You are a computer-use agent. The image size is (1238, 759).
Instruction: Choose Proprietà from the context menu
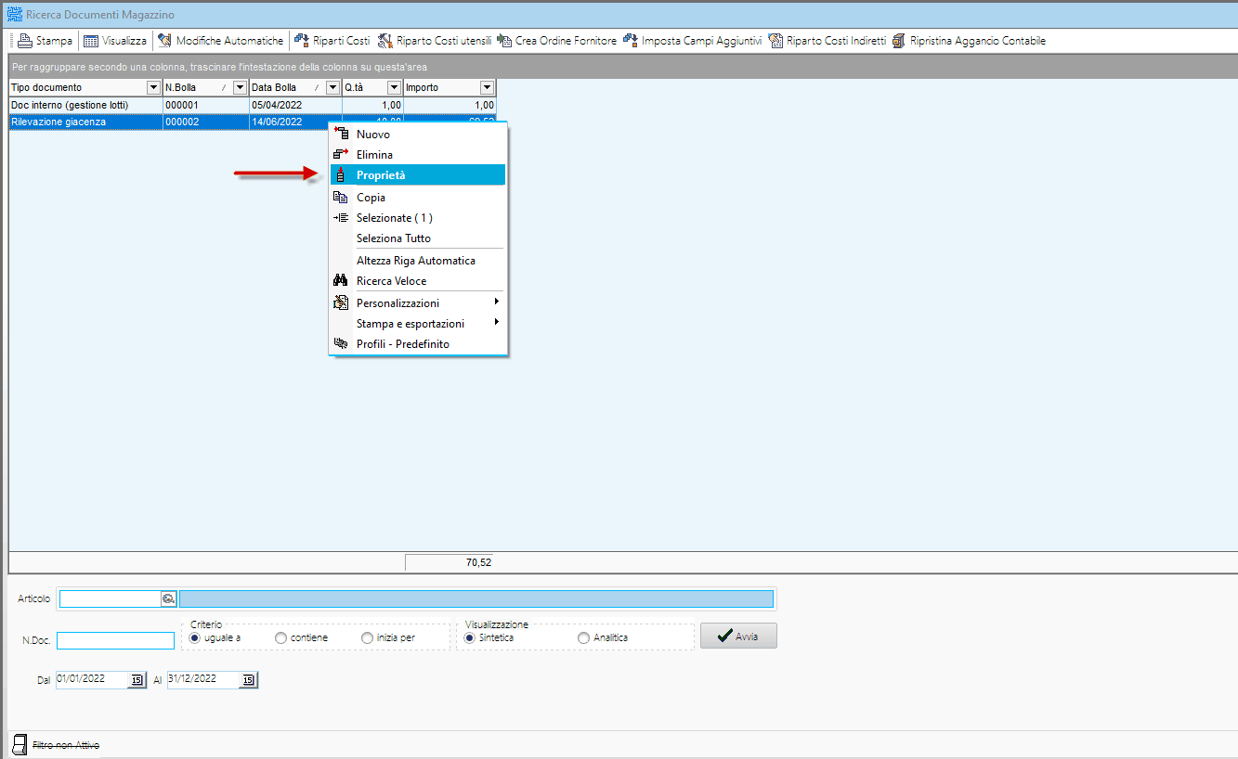(x=418, y=175)
